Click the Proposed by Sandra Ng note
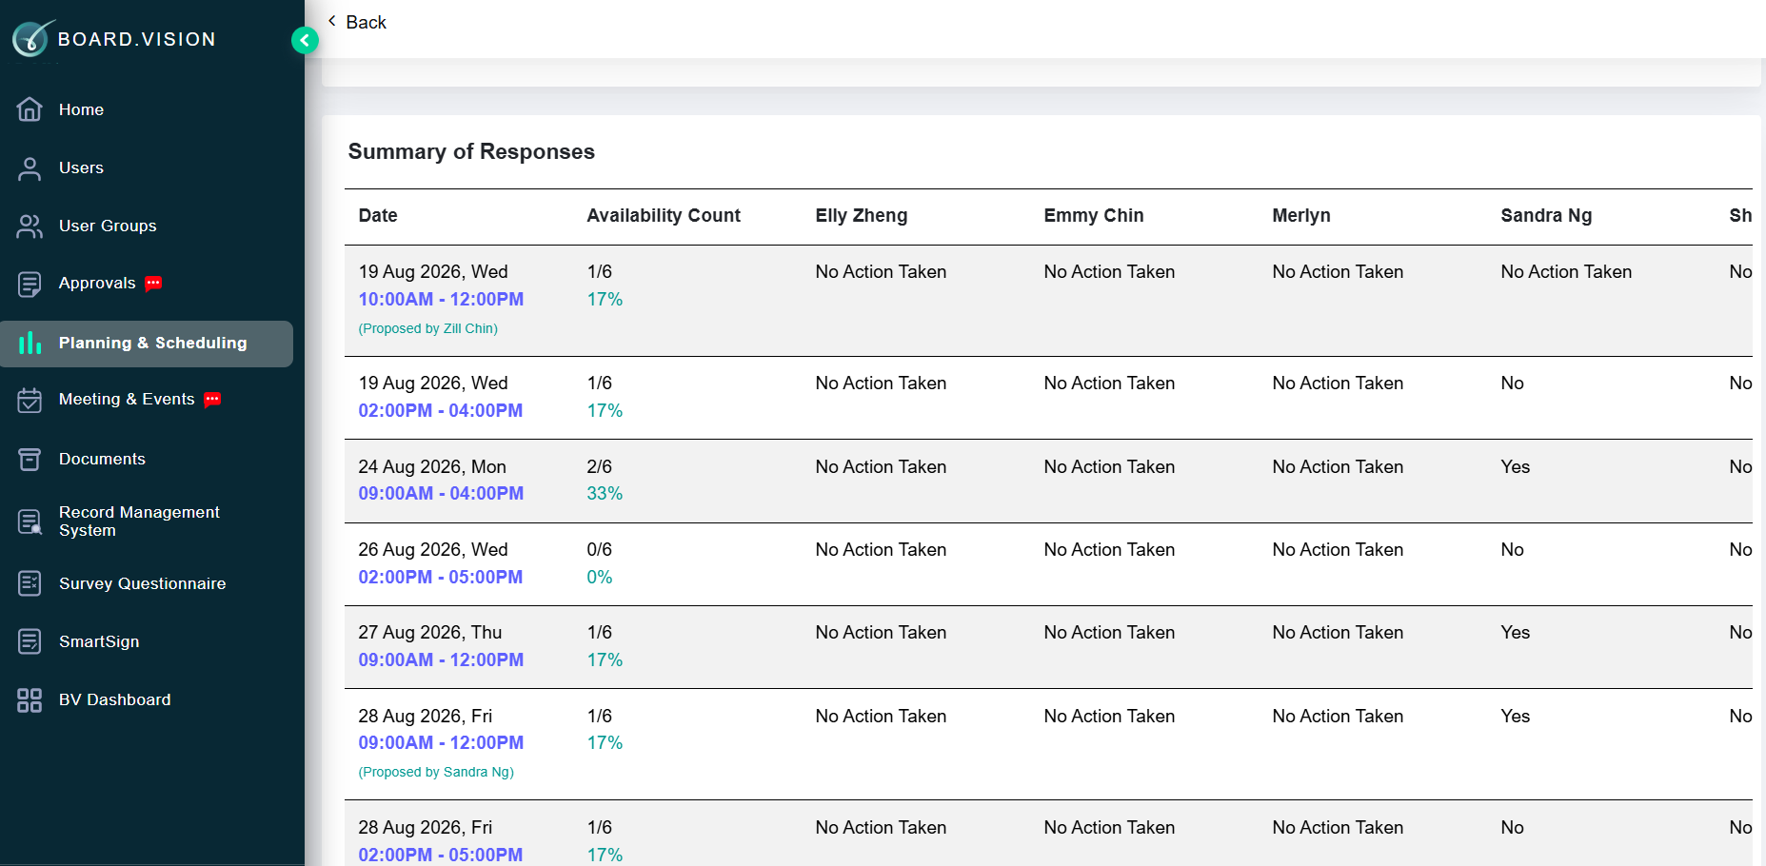The width and height of the screenshot is (1766, 866). point(436,773)
